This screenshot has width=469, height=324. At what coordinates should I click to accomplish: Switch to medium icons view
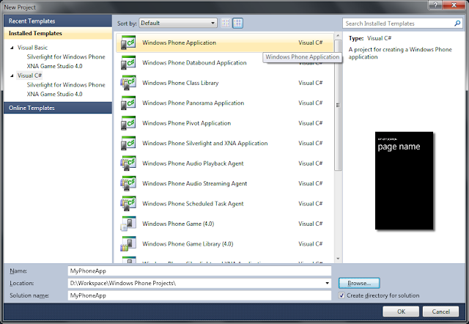(237, 23)
